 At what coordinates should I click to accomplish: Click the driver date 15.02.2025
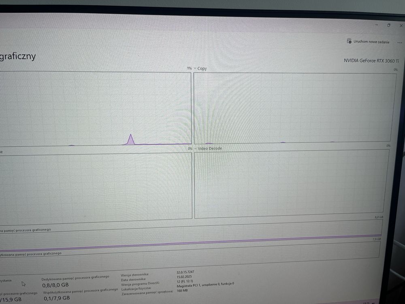(184, 276)
